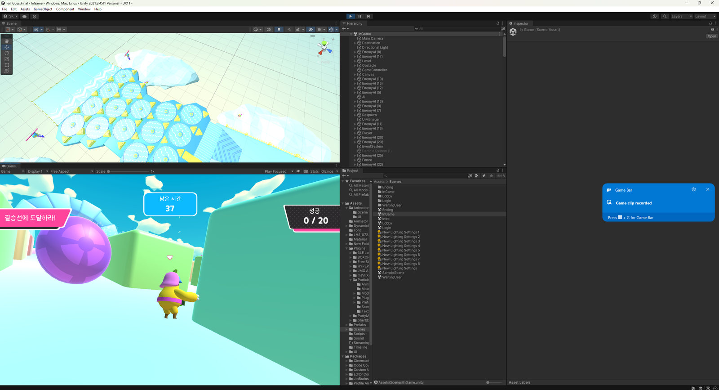
Task: Open the Window menu
Action: pyautogui.click(x=84, y=9)
